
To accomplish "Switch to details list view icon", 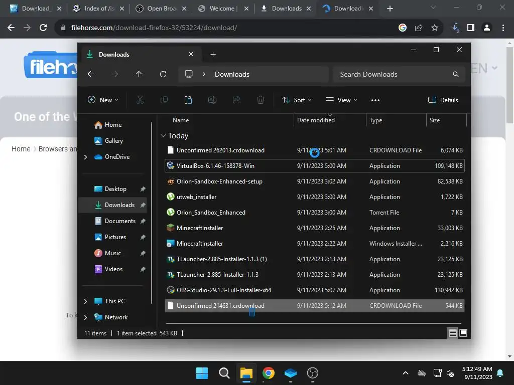I will pyautogui.click(x=452, y=333).
